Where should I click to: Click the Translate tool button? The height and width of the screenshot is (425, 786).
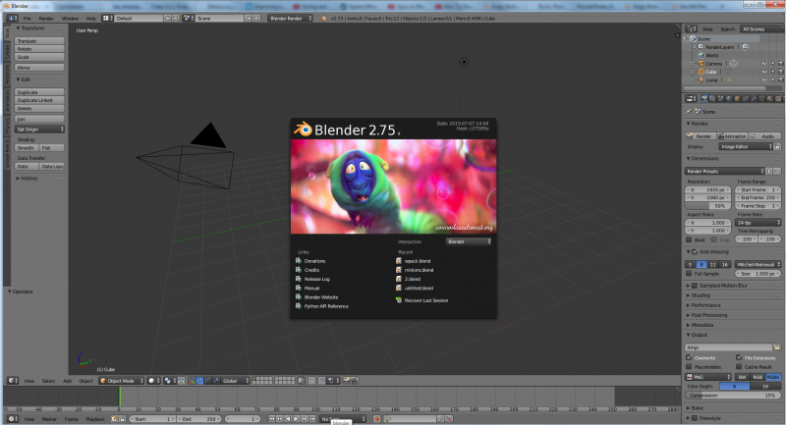[x=39, y=41]
